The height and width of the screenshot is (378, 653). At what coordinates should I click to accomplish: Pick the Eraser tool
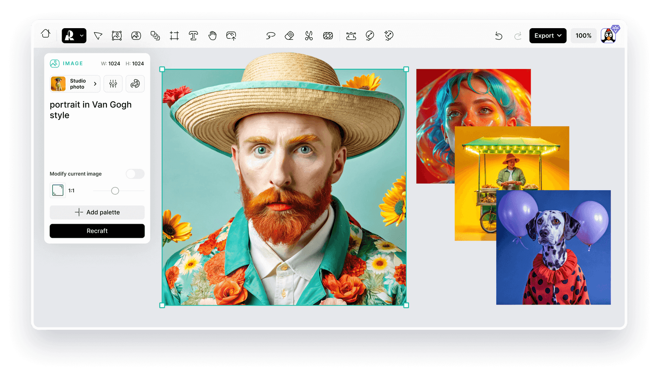pyautogui.click(x=289, y=36)
